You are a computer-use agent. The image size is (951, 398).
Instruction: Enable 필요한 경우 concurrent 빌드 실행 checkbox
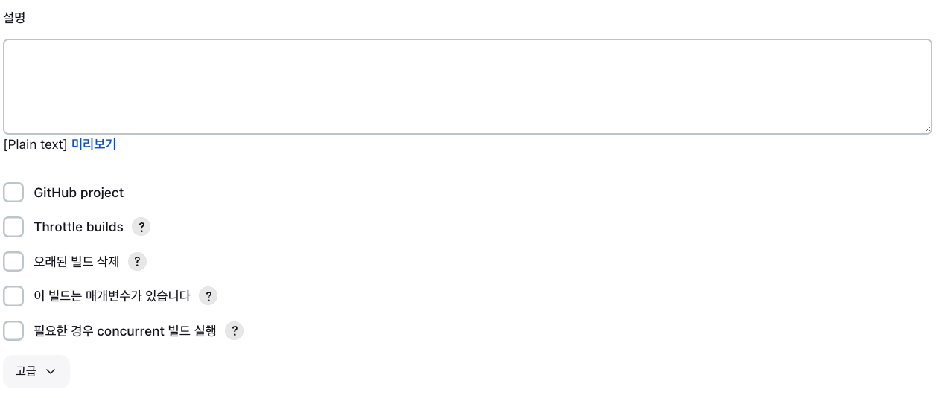click(13, 330)
